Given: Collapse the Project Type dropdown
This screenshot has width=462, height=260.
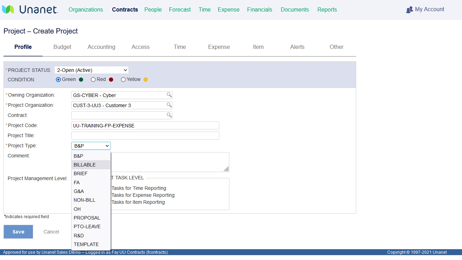Looking at the screenshot, I should pyautogui.click(x=91, y=146).
